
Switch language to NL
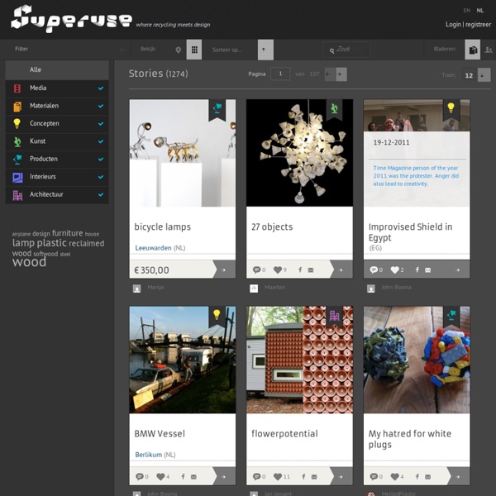tap(479, 11)
